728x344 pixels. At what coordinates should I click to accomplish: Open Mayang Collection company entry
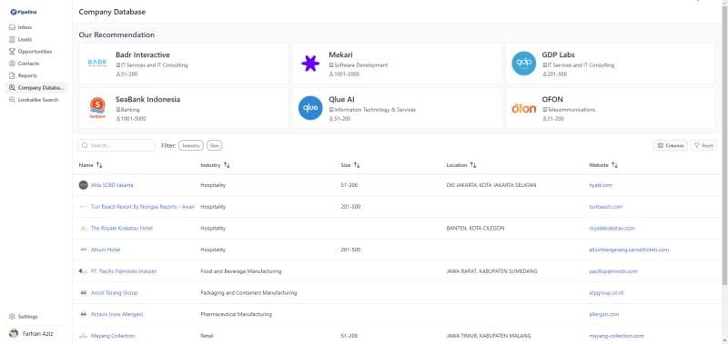tap(113, 336)
